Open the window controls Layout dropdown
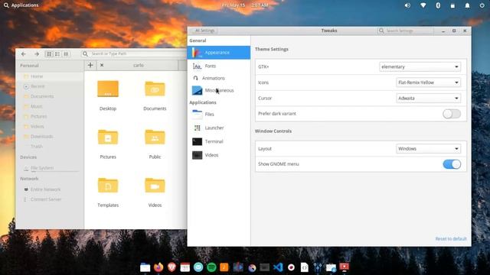490x275 pixels. [x=428, y=149]
